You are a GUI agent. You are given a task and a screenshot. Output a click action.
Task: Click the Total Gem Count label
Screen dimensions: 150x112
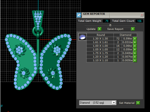[x=123, y=21]
